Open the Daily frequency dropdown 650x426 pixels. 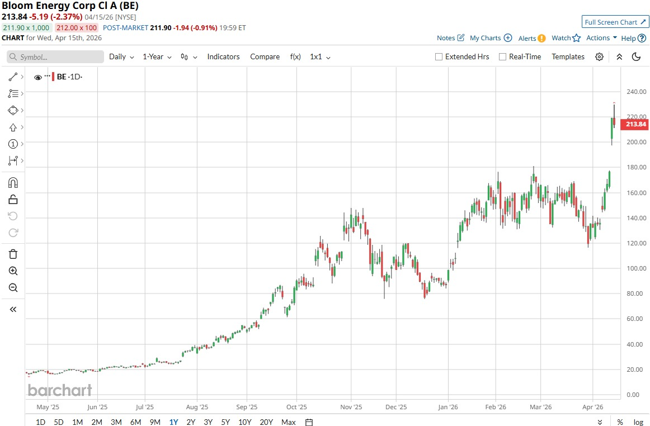121,57
